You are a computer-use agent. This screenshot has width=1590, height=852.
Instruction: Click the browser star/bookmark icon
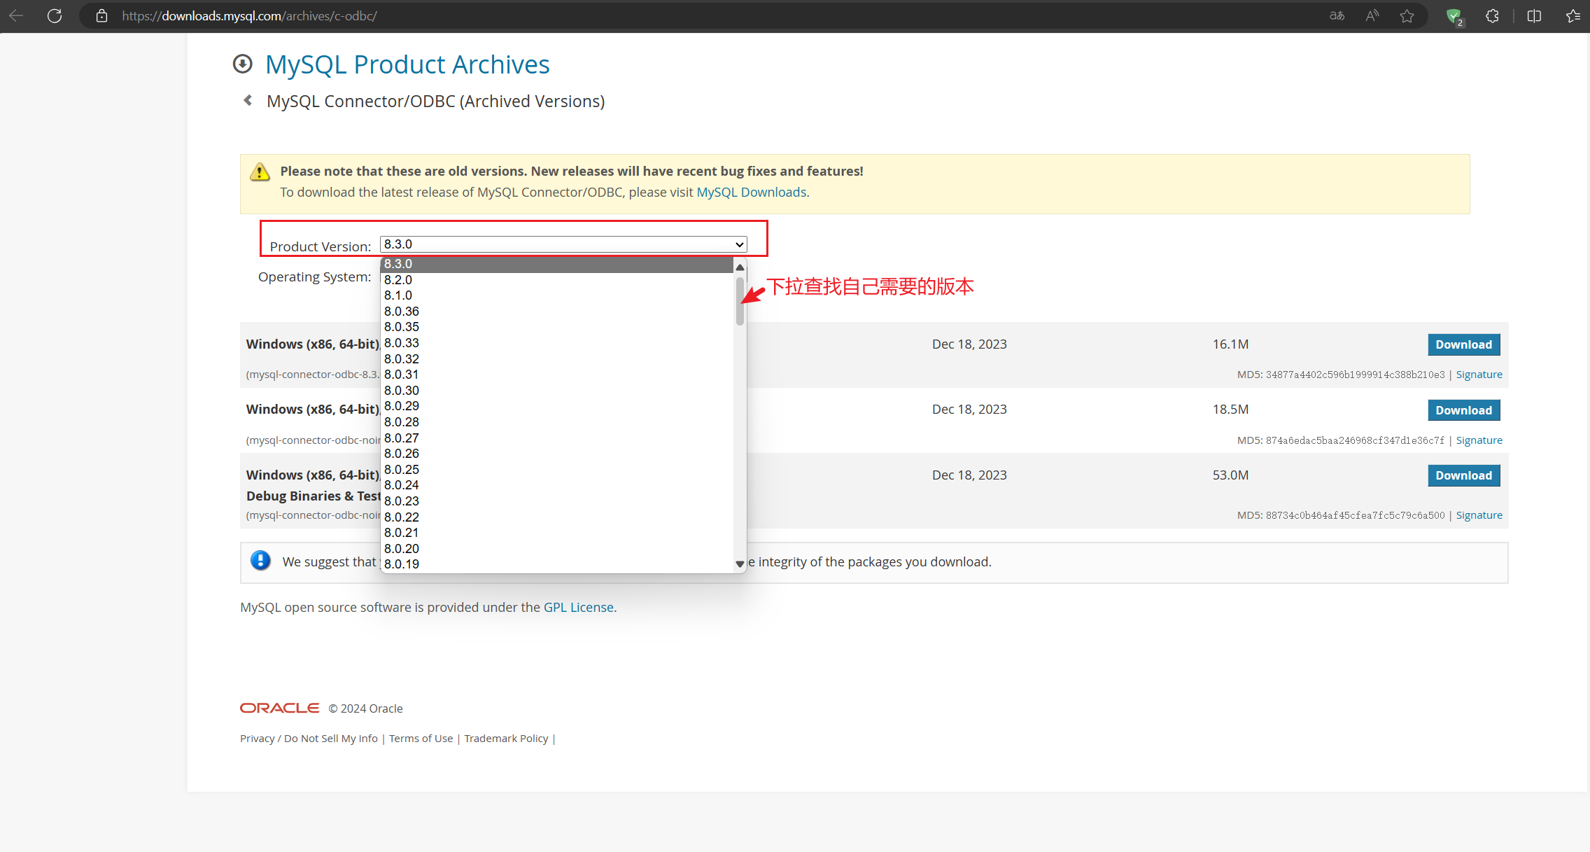[1409, 16]
